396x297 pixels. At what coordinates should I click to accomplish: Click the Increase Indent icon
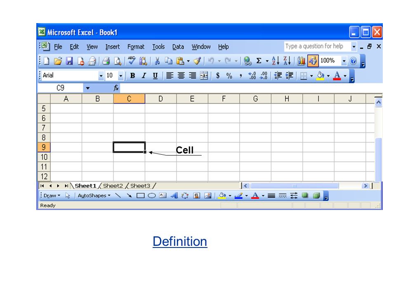point(289,75)
